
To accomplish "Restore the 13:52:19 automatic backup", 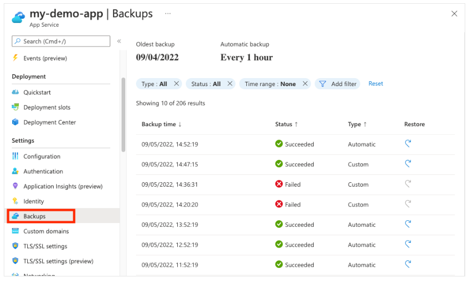I will tap(407, 224).
